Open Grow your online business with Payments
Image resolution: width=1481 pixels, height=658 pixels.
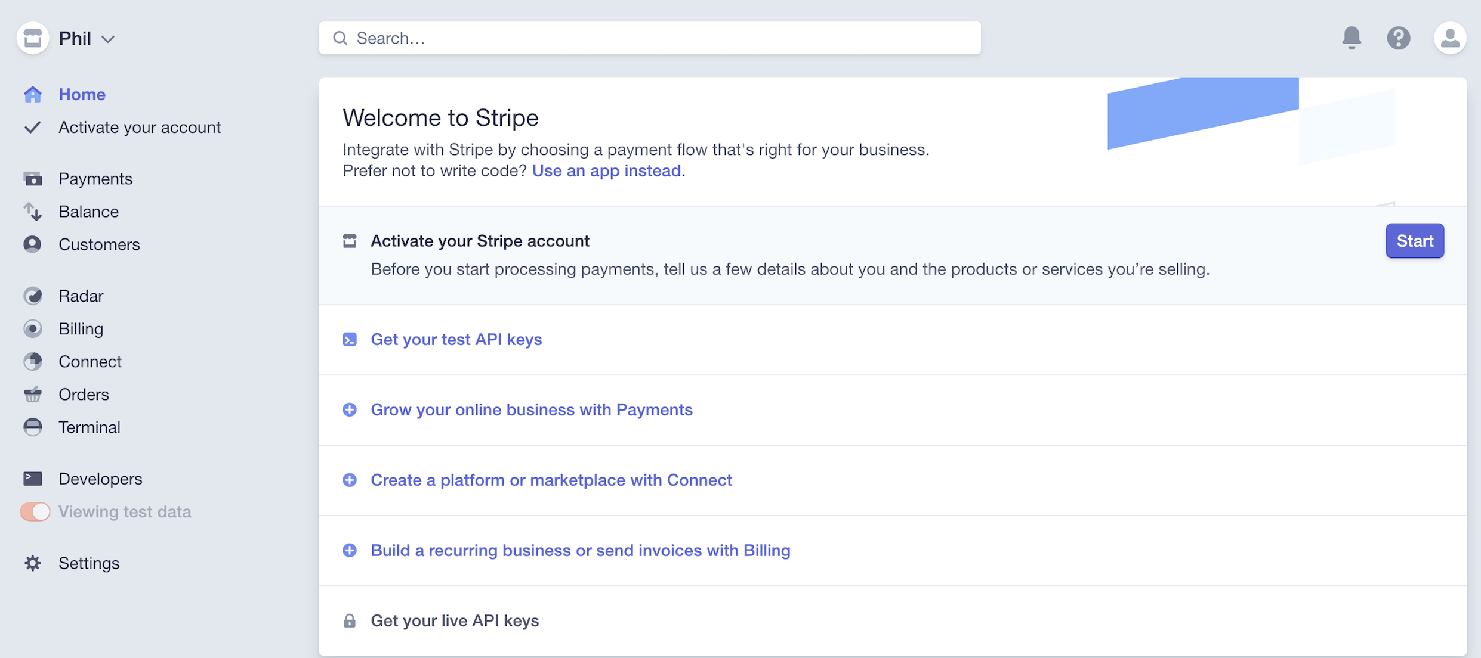(x=532, y=409)
